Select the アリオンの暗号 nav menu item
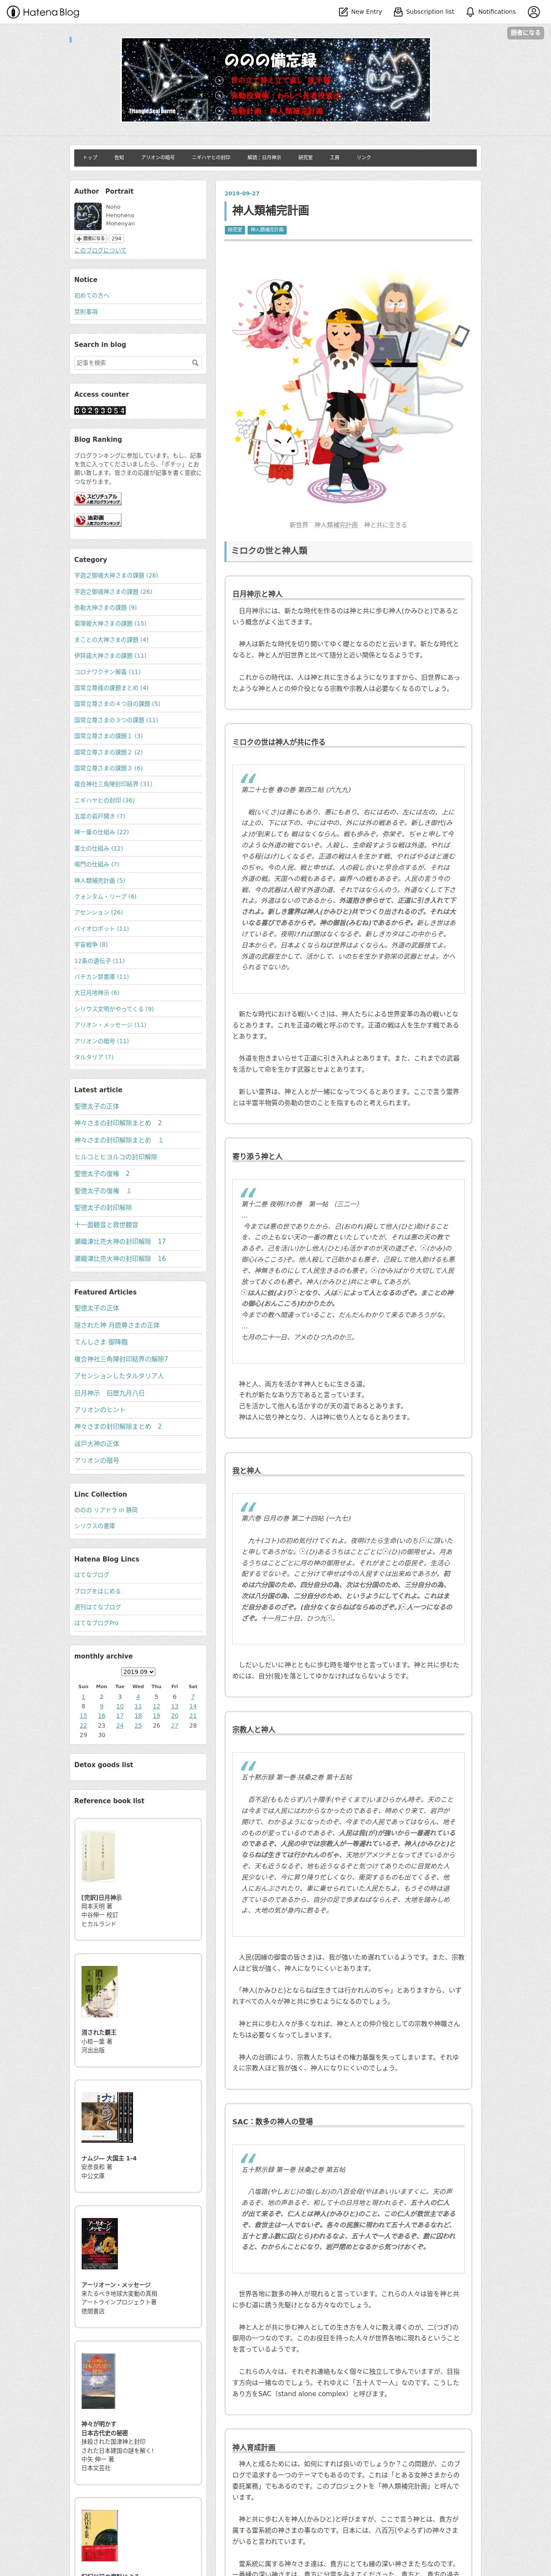This screenshot has width=551, height=2576. coord(158,157)
